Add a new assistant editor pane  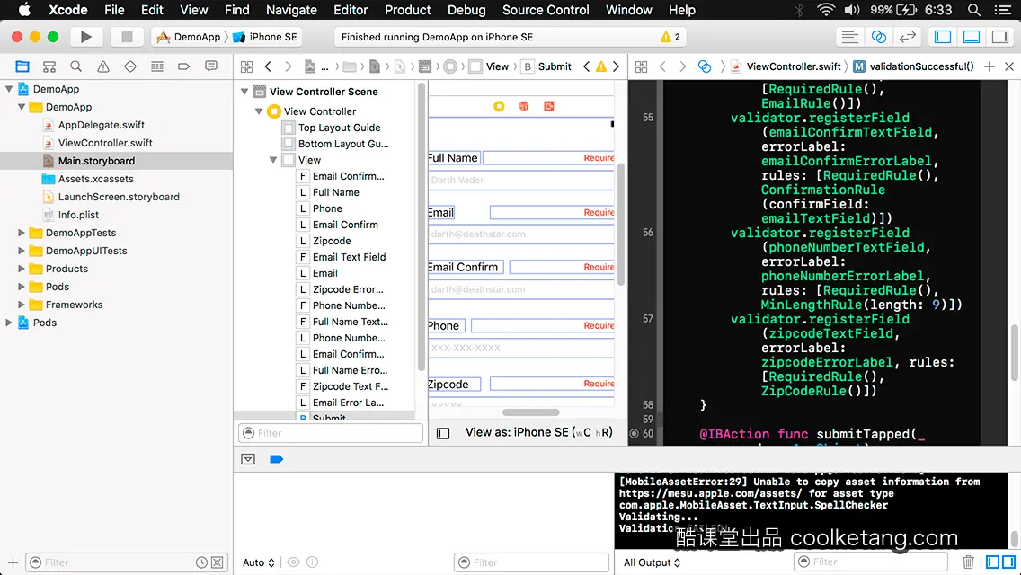(x=989, y=66)
